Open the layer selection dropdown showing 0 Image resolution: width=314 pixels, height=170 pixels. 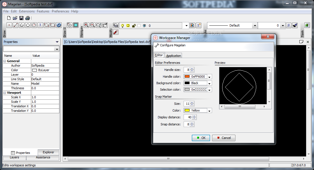click(186, 26)
